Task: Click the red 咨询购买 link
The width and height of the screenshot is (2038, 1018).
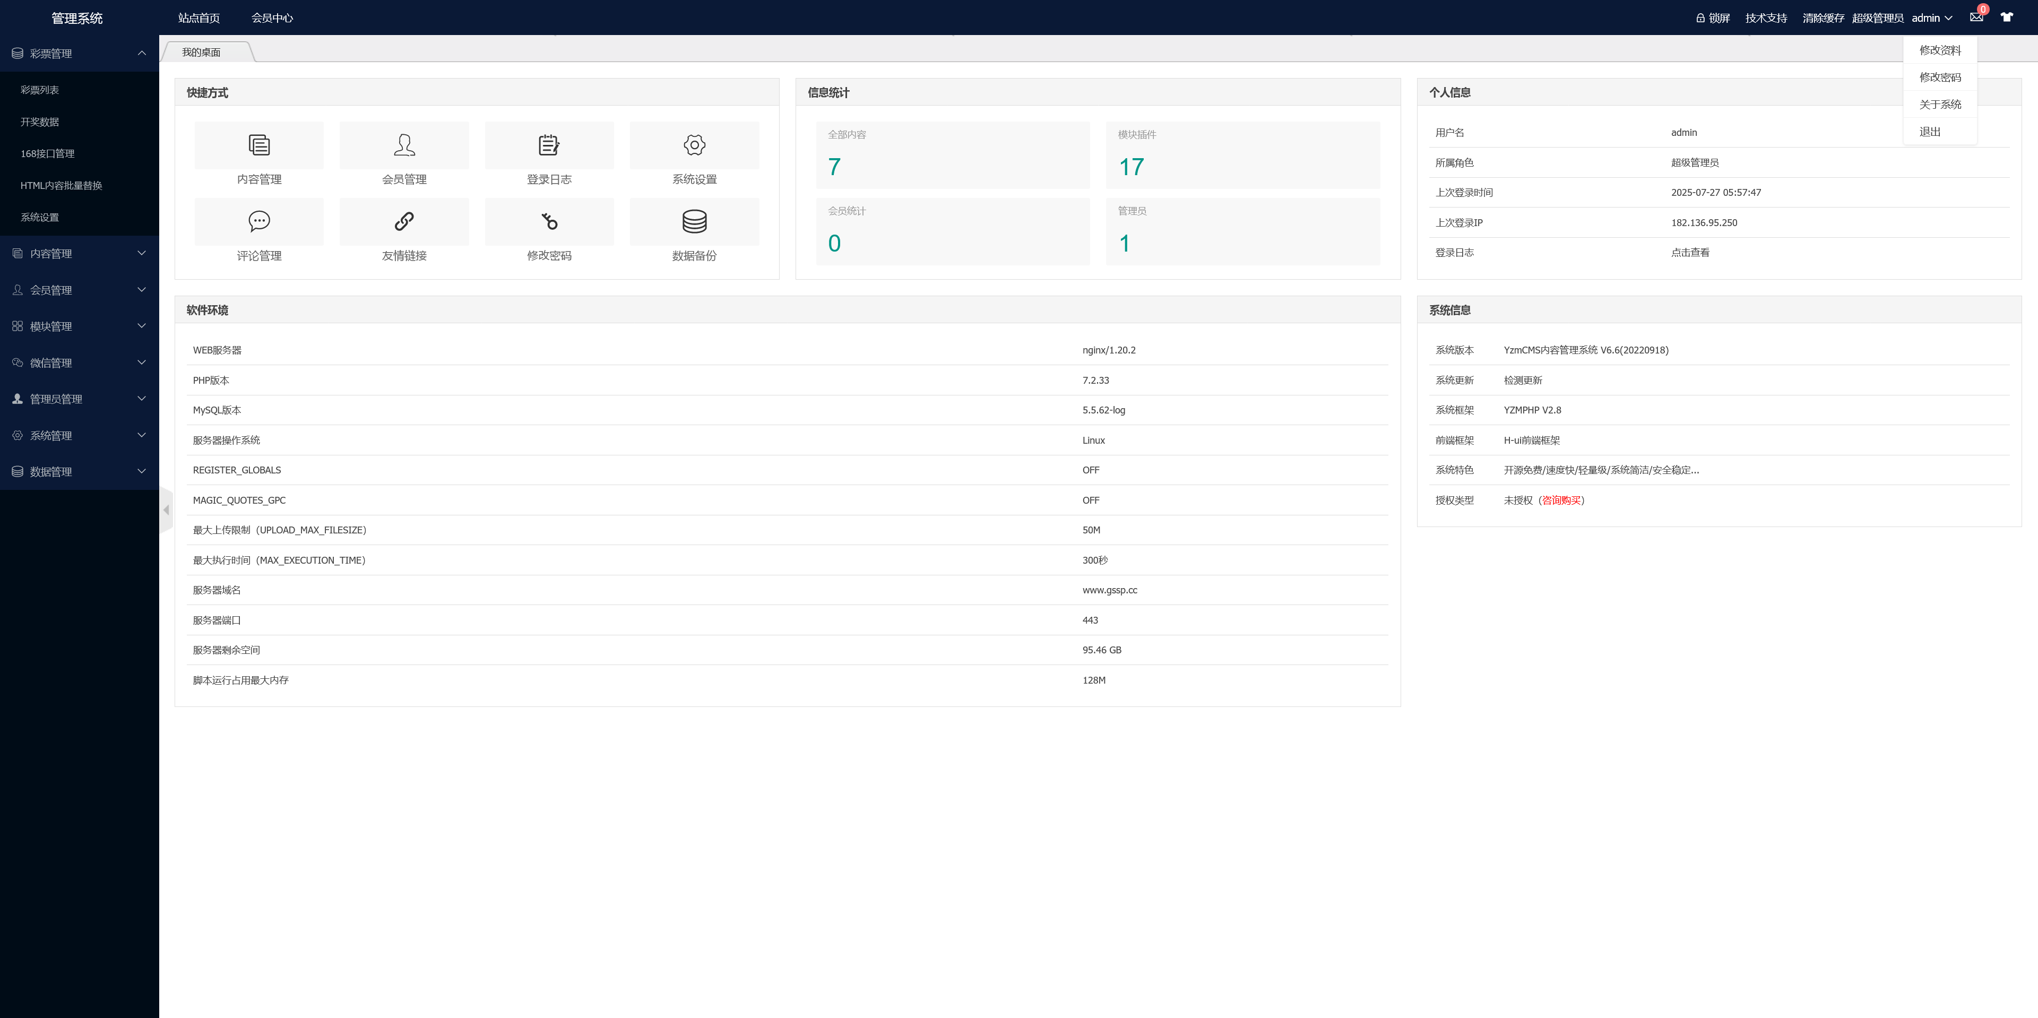Action: click(1561, 501)
